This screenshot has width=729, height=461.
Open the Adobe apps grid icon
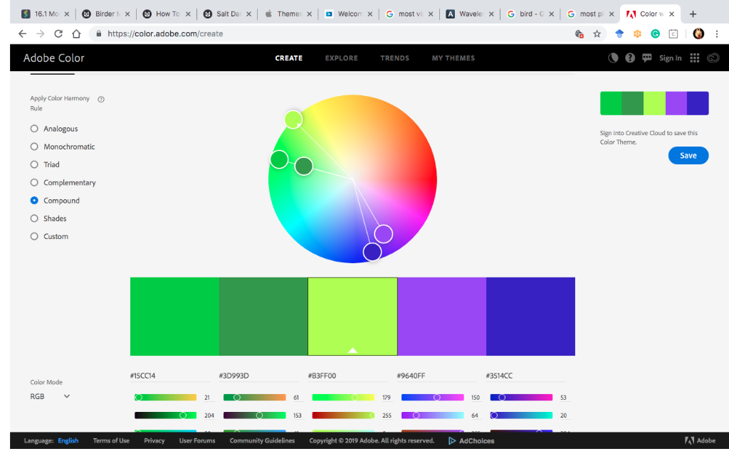click(694, 58)
